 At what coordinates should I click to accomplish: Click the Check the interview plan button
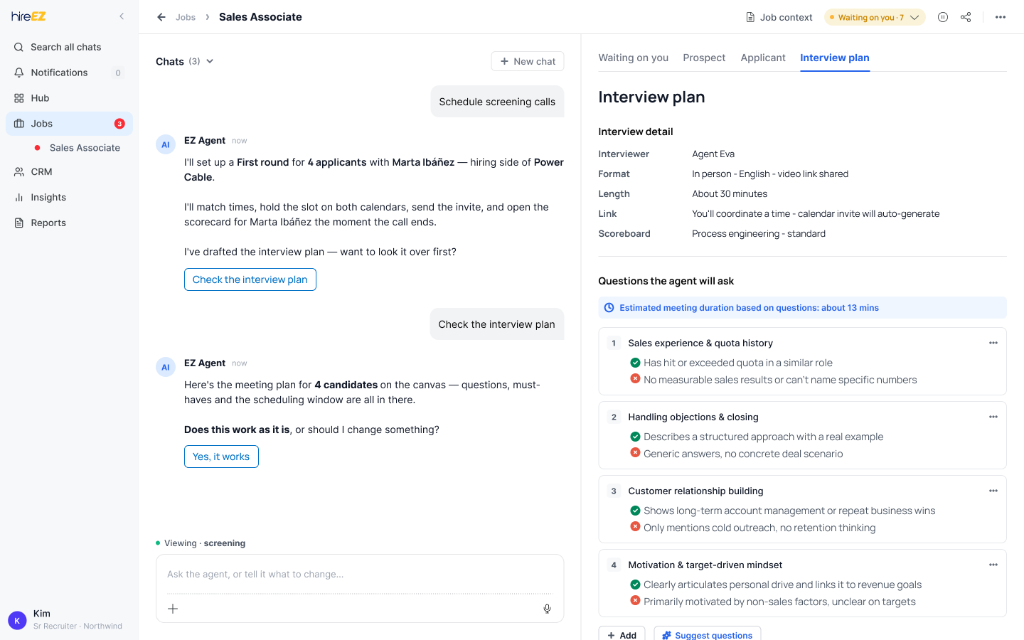tap(250, 279)
